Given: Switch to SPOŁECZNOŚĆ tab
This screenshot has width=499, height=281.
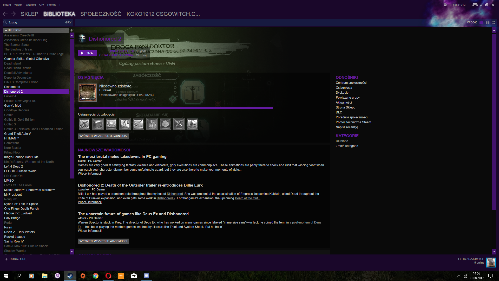Looking at the screenshot, I should (x=101, y=14).
